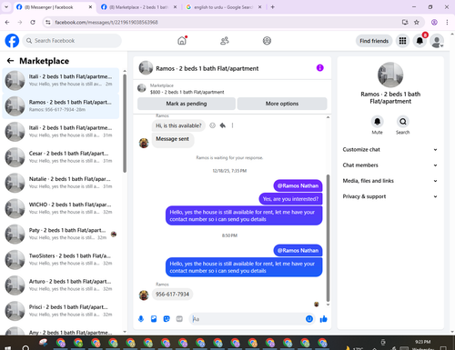Screen dimensions: 455x350
Task: Close the Marketplace browser tab
Action: (175, 7)
